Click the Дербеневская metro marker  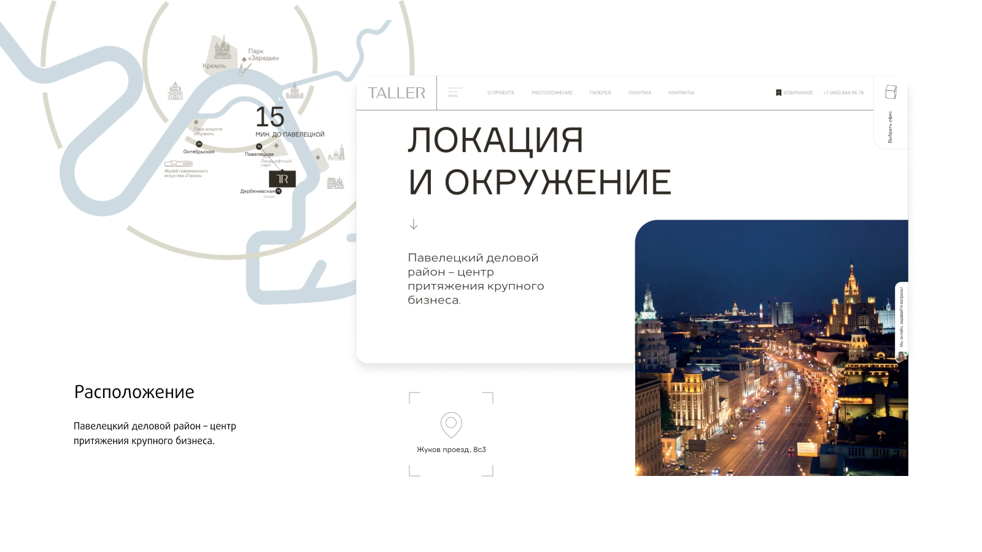coord(279,191)
